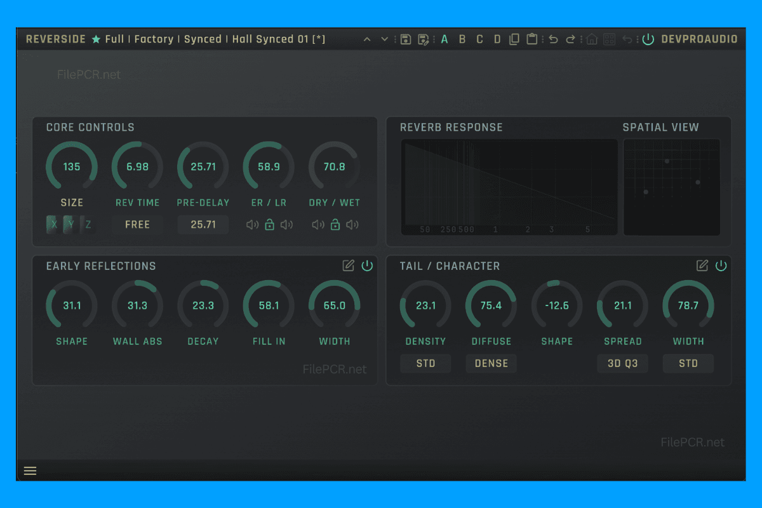
Task: Open the FREE sync mode dropdown
Action: coord(137,224)
